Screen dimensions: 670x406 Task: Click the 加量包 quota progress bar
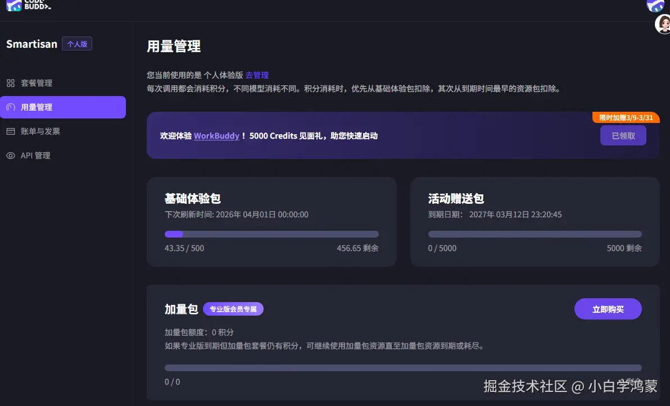[402, 367]
